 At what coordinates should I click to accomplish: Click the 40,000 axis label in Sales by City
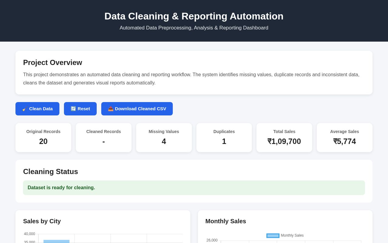click(29, 234)
